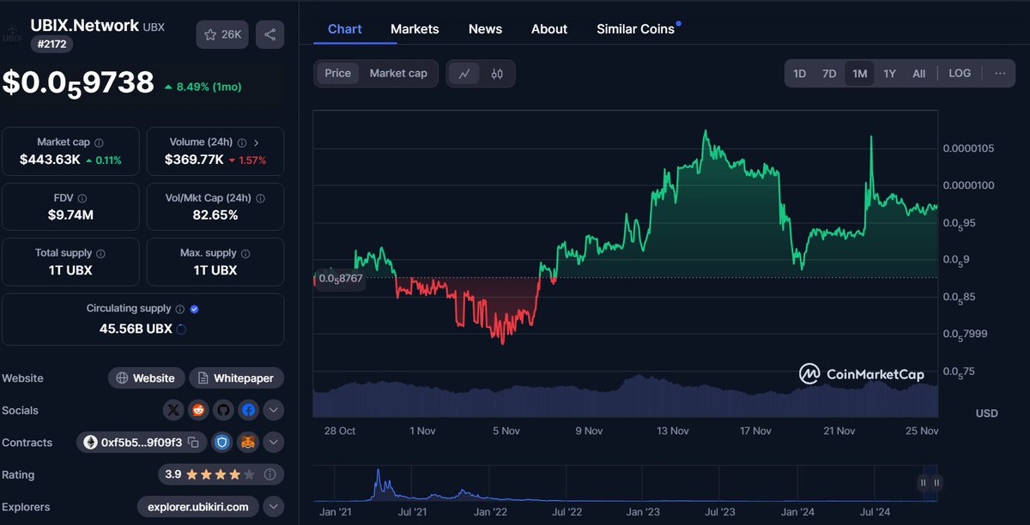Open explorer.ubikiri.com link
Screen dimensions: 1030x525
[x=197, y=507]
